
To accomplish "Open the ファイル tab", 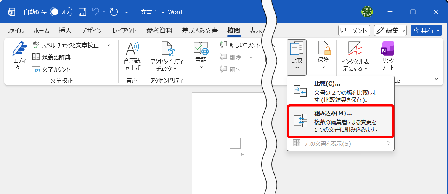I will [x=15, y=31].
